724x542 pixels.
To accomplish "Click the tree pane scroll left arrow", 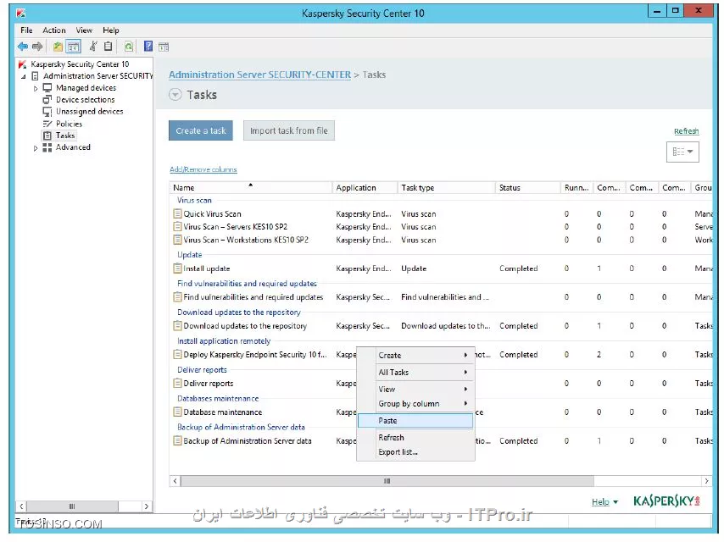I will (x=21, y=506).
